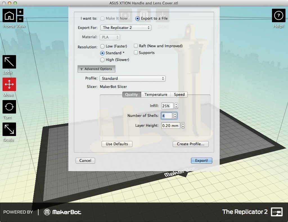Click the Number of Shells field
The image size is (288, 222).
pos(167,116)
